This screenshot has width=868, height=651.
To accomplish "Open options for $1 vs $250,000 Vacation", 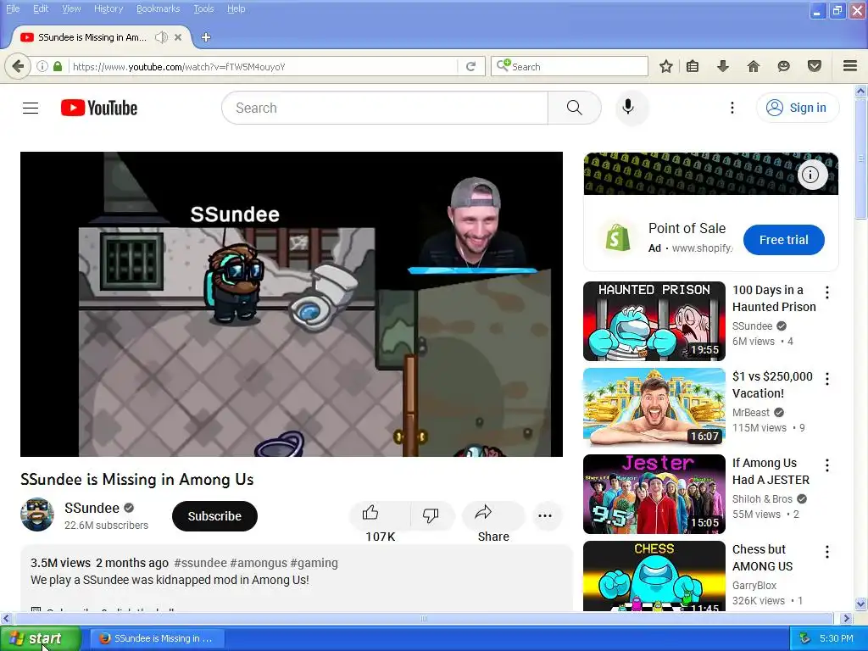I will click(827, 379).
